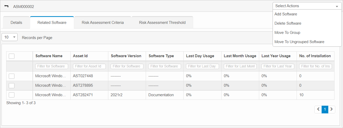Screen dimensions: 343x128
Task: Check the box for asset AST027448
Action: (12, 76)
